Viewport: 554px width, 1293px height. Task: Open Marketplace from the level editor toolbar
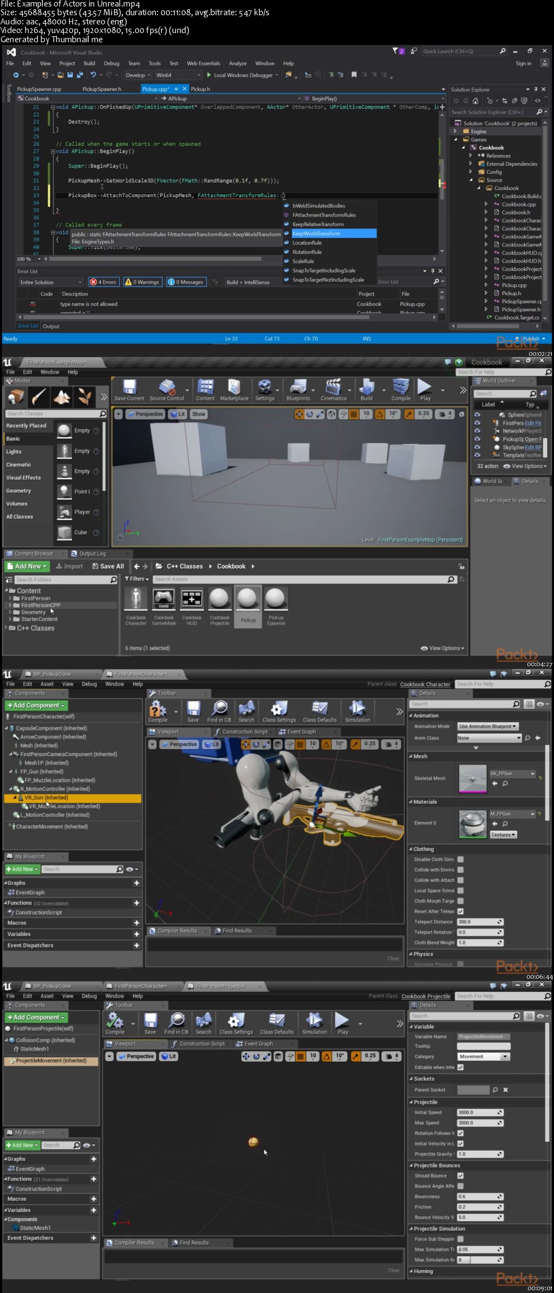(x=234, y=390)
